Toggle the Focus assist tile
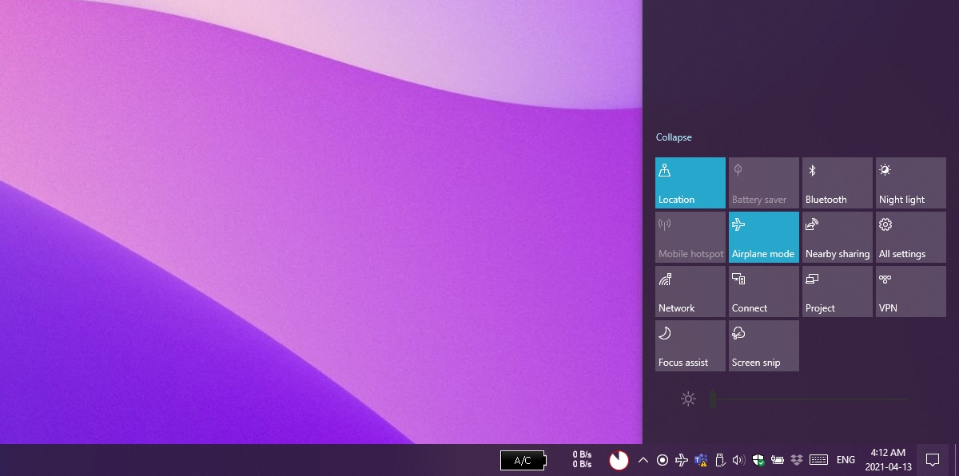 click(690, 346)
